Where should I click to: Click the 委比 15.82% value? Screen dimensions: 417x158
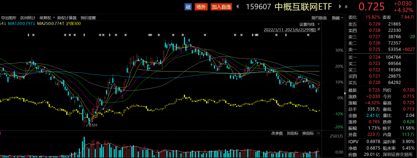tap(373, 17)
